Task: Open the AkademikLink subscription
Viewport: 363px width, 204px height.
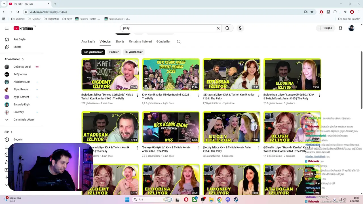Action: [x=22, y=82]
